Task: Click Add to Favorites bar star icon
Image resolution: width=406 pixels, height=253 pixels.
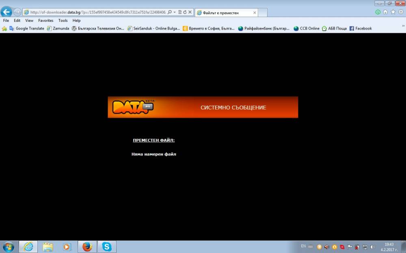Action: pos(4,28)
